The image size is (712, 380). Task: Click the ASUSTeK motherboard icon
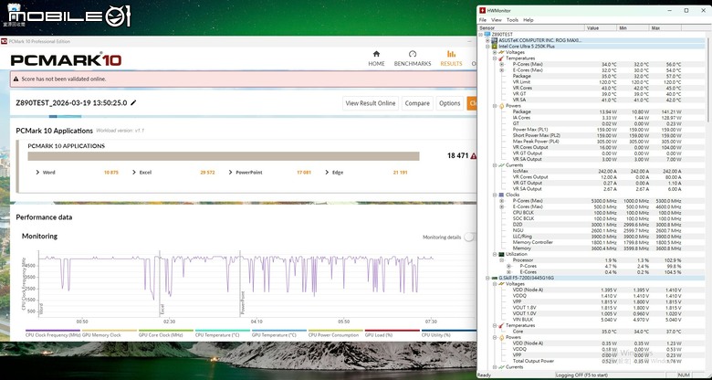click(x=495, y=40)
